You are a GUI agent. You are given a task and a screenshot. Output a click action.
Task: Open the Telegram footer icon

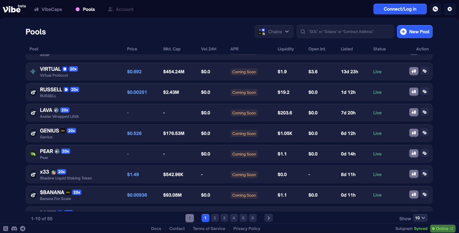pos(23,228)
